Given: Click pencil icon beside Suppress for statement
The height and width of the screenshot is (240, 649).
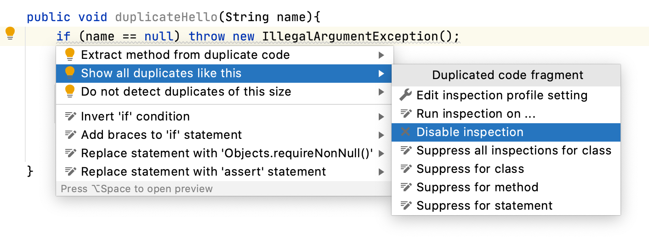Looking at the screenshot, I should [x=405, y=206].
